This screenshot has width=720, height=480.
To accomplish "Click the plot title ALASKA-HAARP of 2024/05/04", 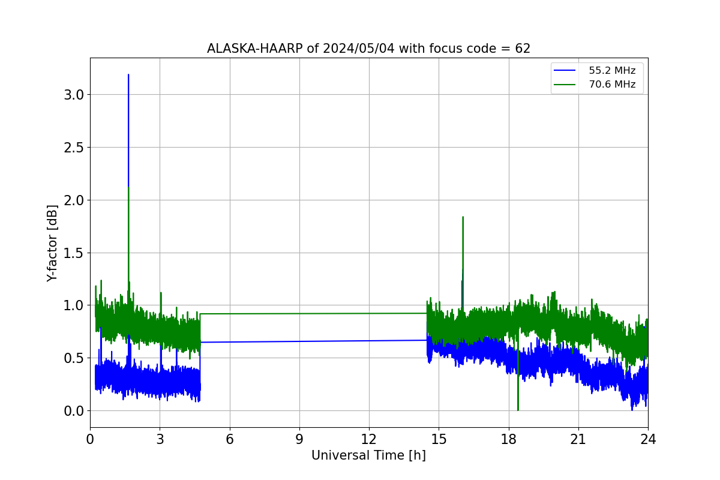I will pyautogui.click(x=368, y=49).
